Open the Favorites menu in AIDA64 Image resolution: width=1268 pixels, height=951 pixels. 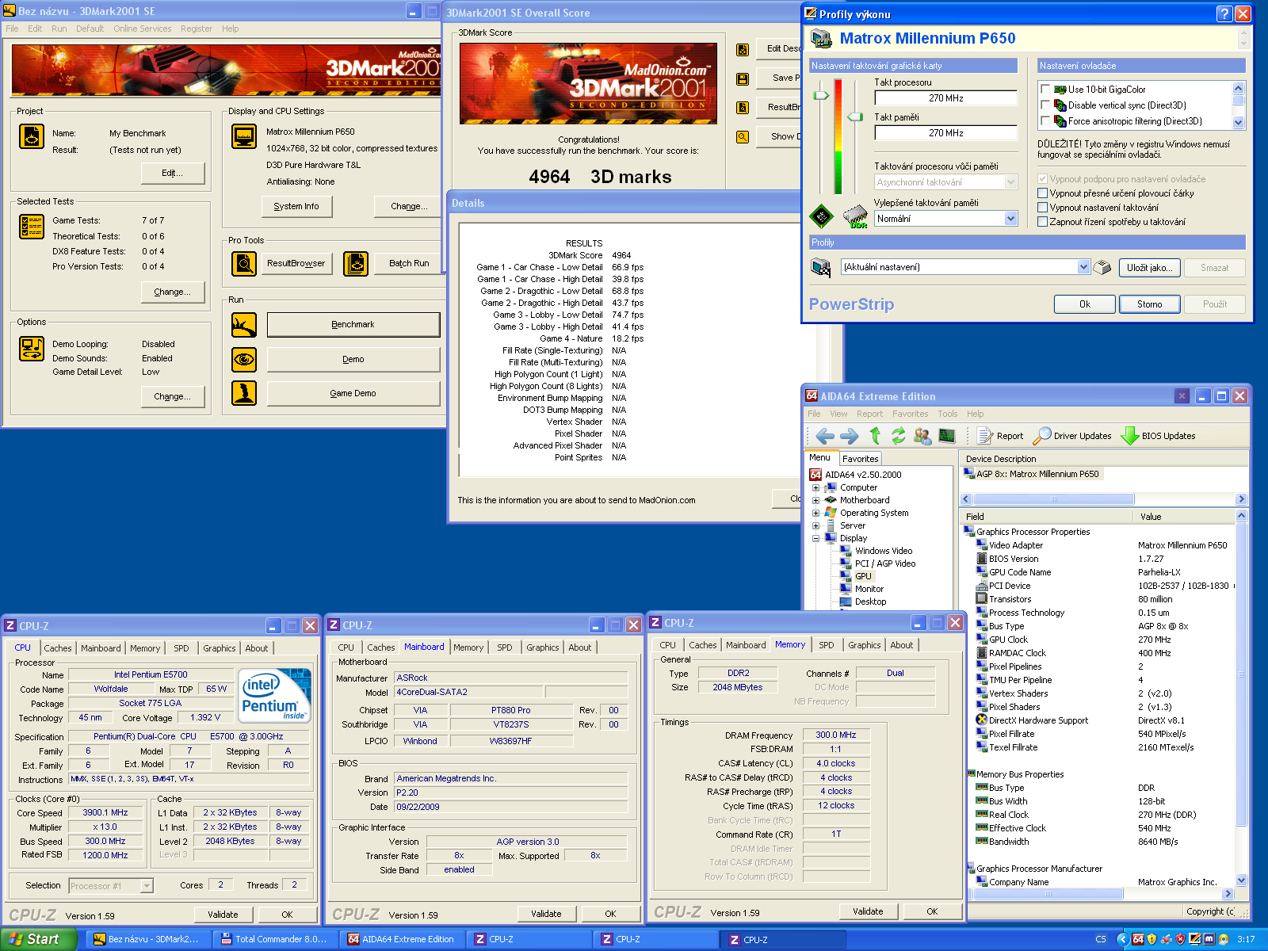point(910,414)
